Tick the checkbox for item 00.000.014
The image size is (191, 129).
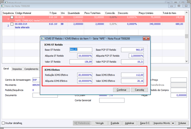coord(12,24)
